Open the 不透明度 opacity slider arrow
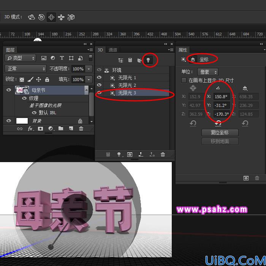Image resolution: width=266 pixels, height=266 pixels. [x=89, y=69]
